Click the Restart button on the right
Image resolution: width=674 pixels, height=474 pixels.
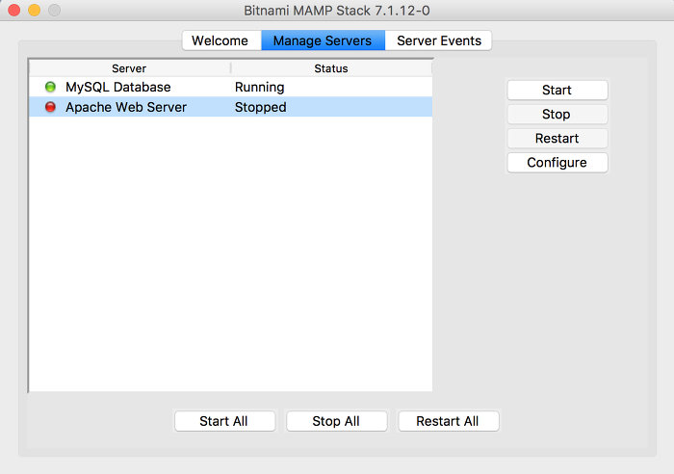(557, 138)
